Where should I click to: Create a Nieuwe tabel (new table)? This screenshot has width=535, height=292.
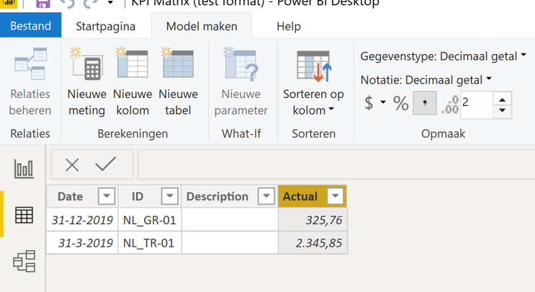(178, 82)
